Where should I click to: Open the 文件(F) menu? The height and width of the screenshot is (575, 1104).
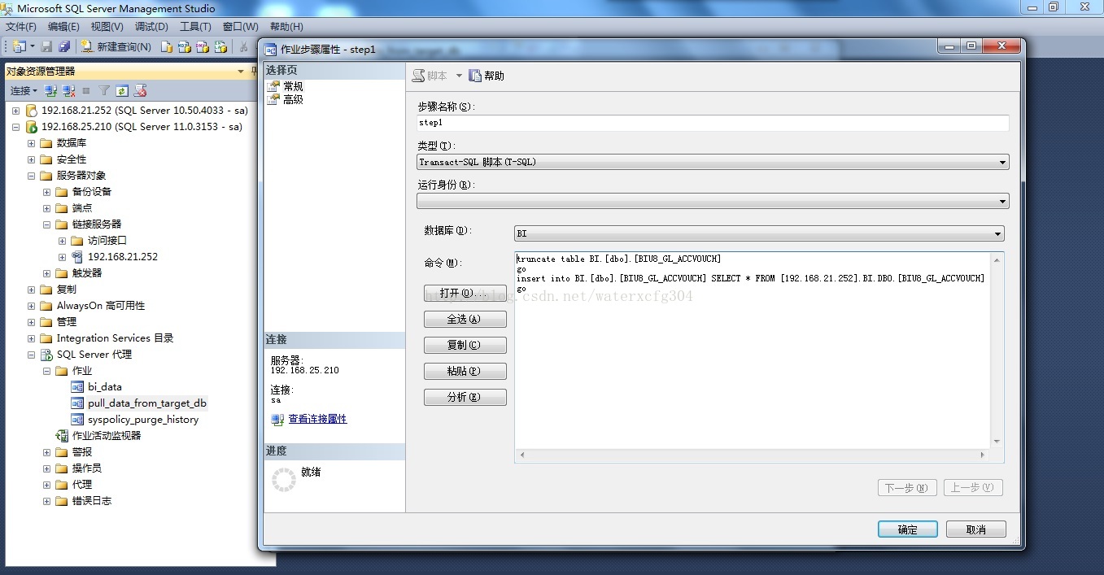(x=21, y=27)
